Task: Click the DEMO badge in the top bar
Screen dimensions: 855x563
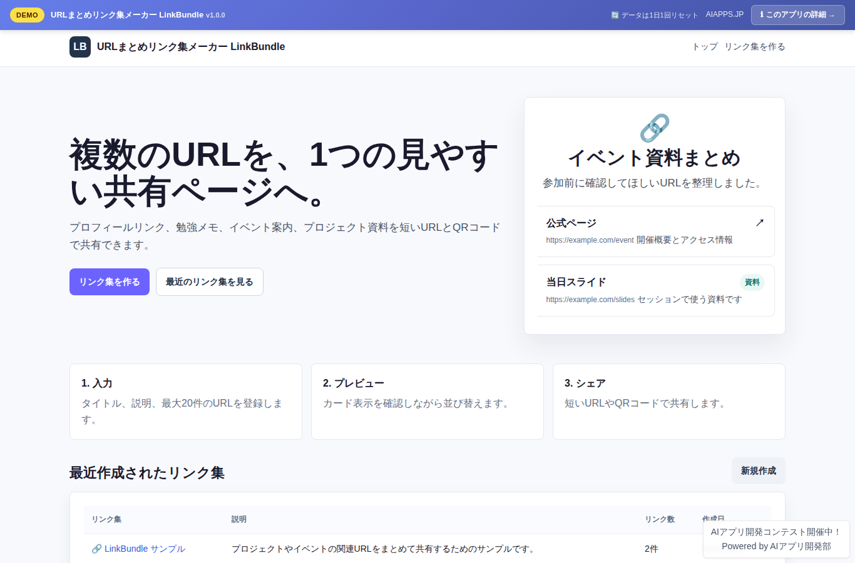Action: (27, 15)
